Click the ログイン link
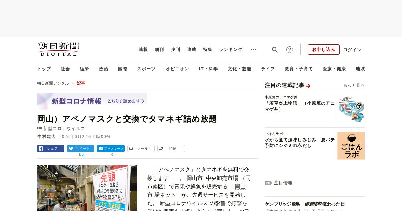Image resolution: width=402 pixels, height=211 pixels. tap(352, 50)
